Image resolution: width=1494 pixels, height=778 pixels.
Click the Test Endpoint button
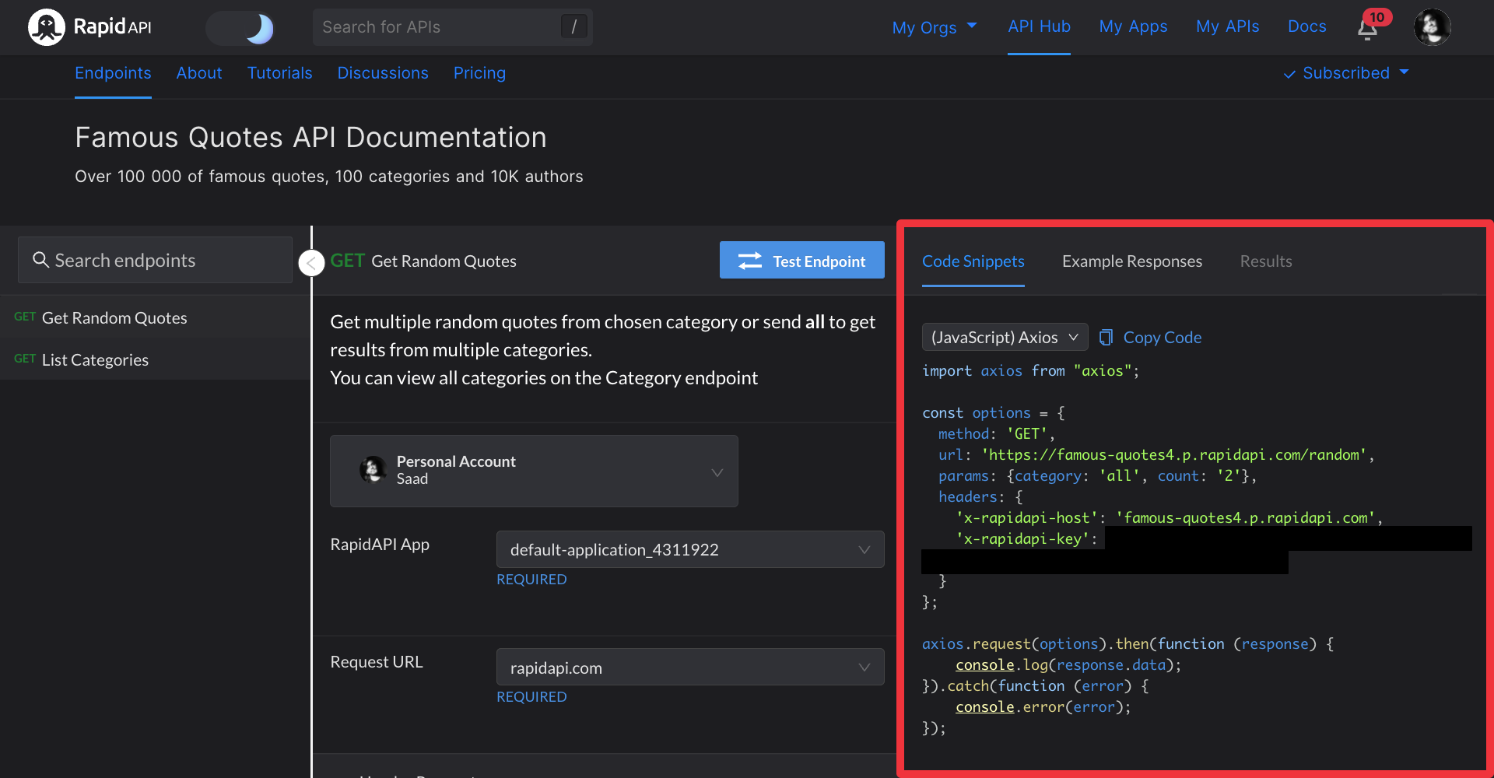pos(801,260)
